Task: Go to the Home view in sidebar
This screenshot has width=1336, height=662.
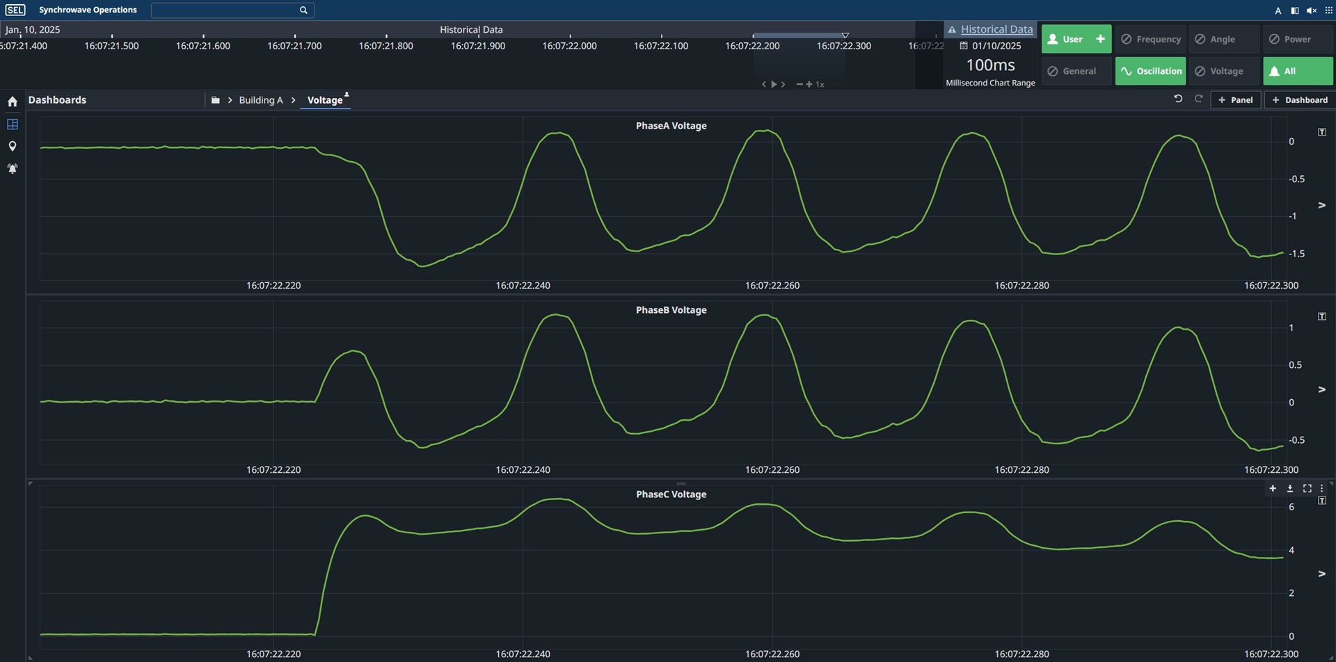Action: [13, 102]
